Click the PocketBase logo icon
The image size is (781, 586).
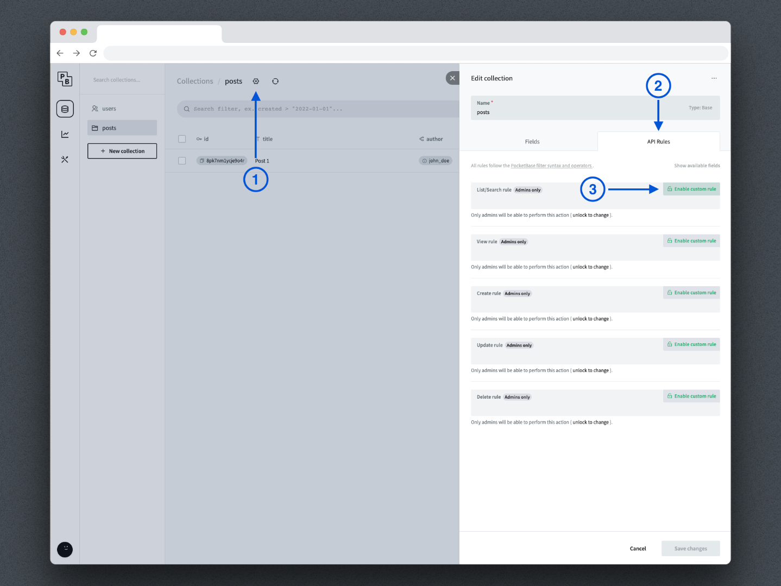(x=65, y=79)
